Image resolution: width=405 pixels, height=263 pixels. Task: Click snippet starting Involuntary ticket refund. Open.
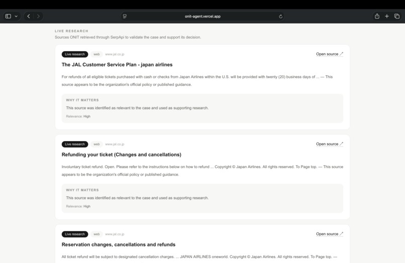point(202,171)
